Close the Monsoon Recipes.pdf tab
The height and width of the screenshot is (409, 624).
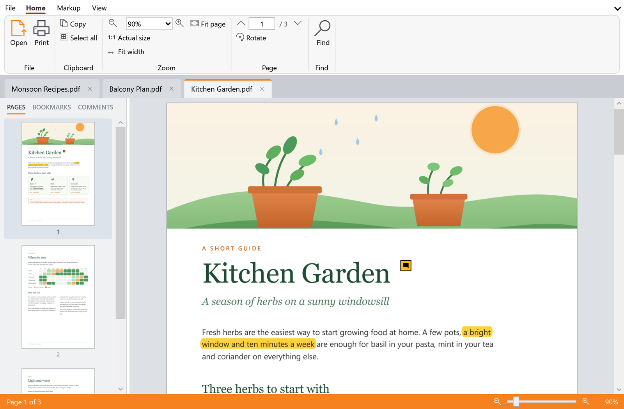pos(90,89)
